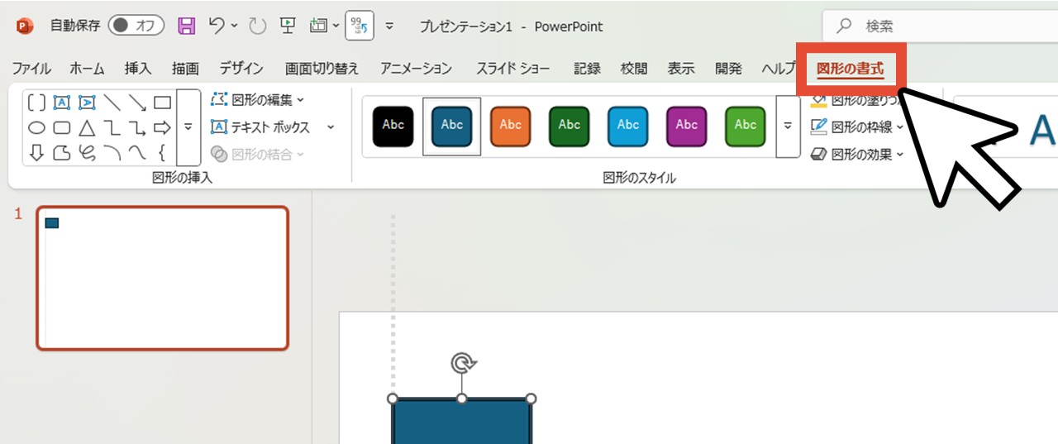Screen dimensions: 1058x444
Task: Select the horizontal text box shape
Action: pos(61,103)
